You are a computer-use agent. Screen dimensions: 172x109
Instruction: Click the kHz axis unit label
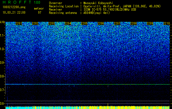pyautogui.click(x=2, y=22)
